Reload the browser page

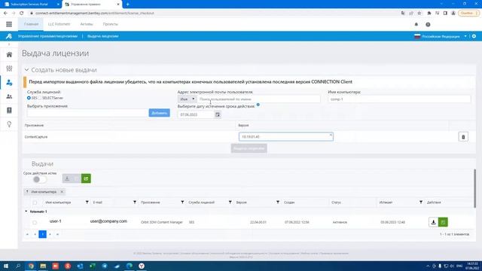pyautogui.click(x=22, y=14)
